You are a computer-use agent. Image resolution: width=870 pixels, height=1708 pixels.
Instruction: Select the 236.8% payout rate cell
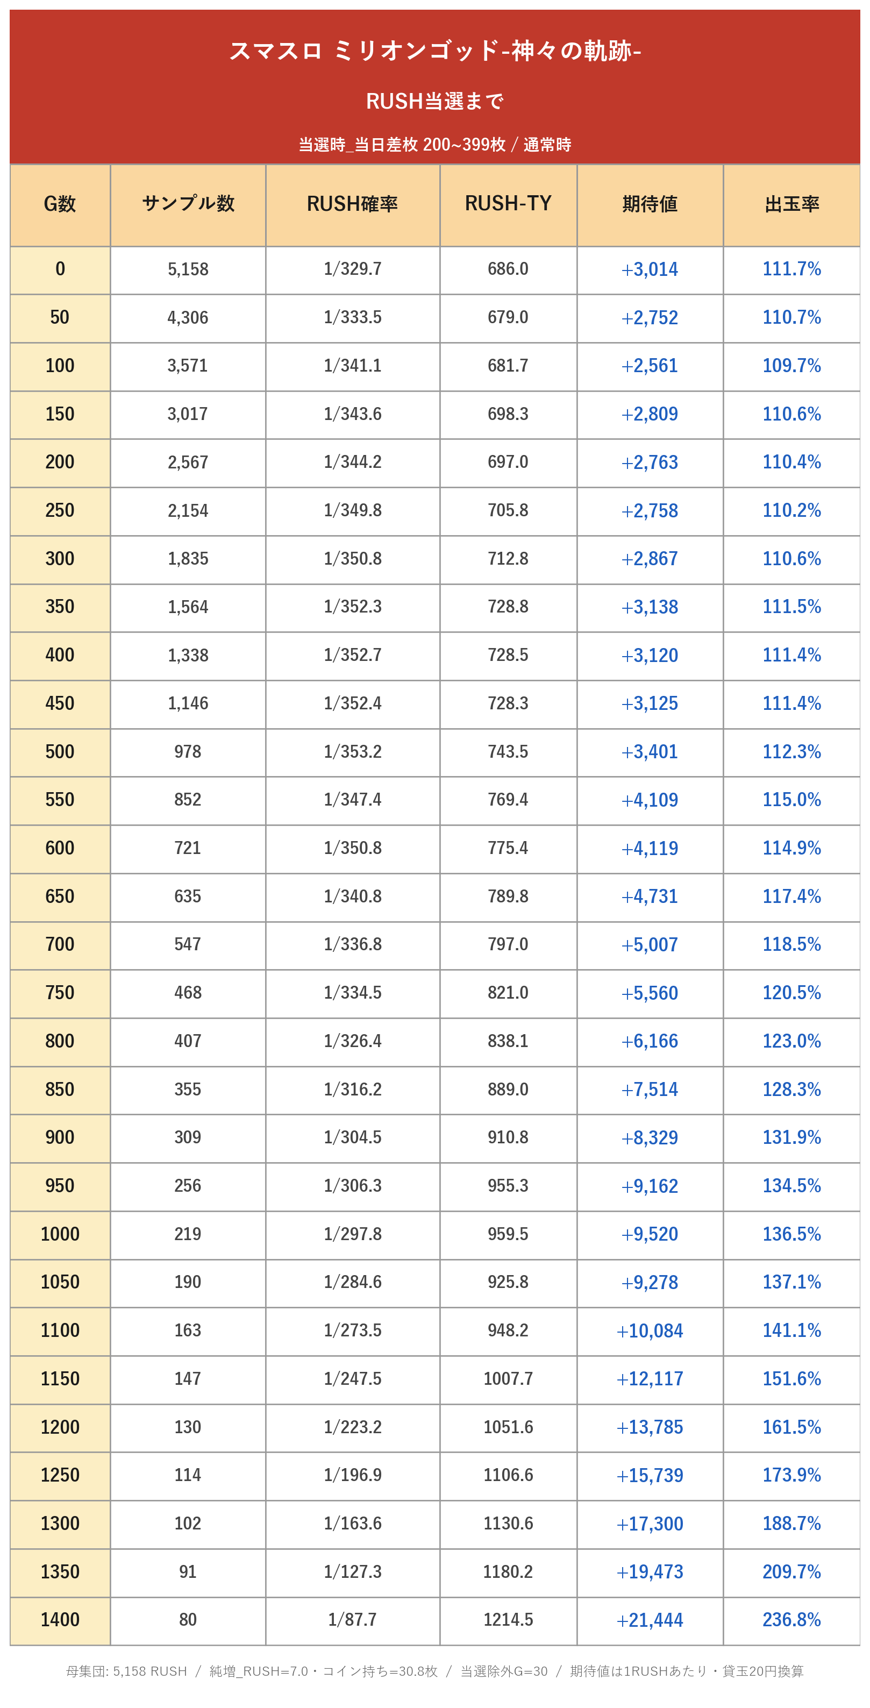click(x=791, y=1620)
